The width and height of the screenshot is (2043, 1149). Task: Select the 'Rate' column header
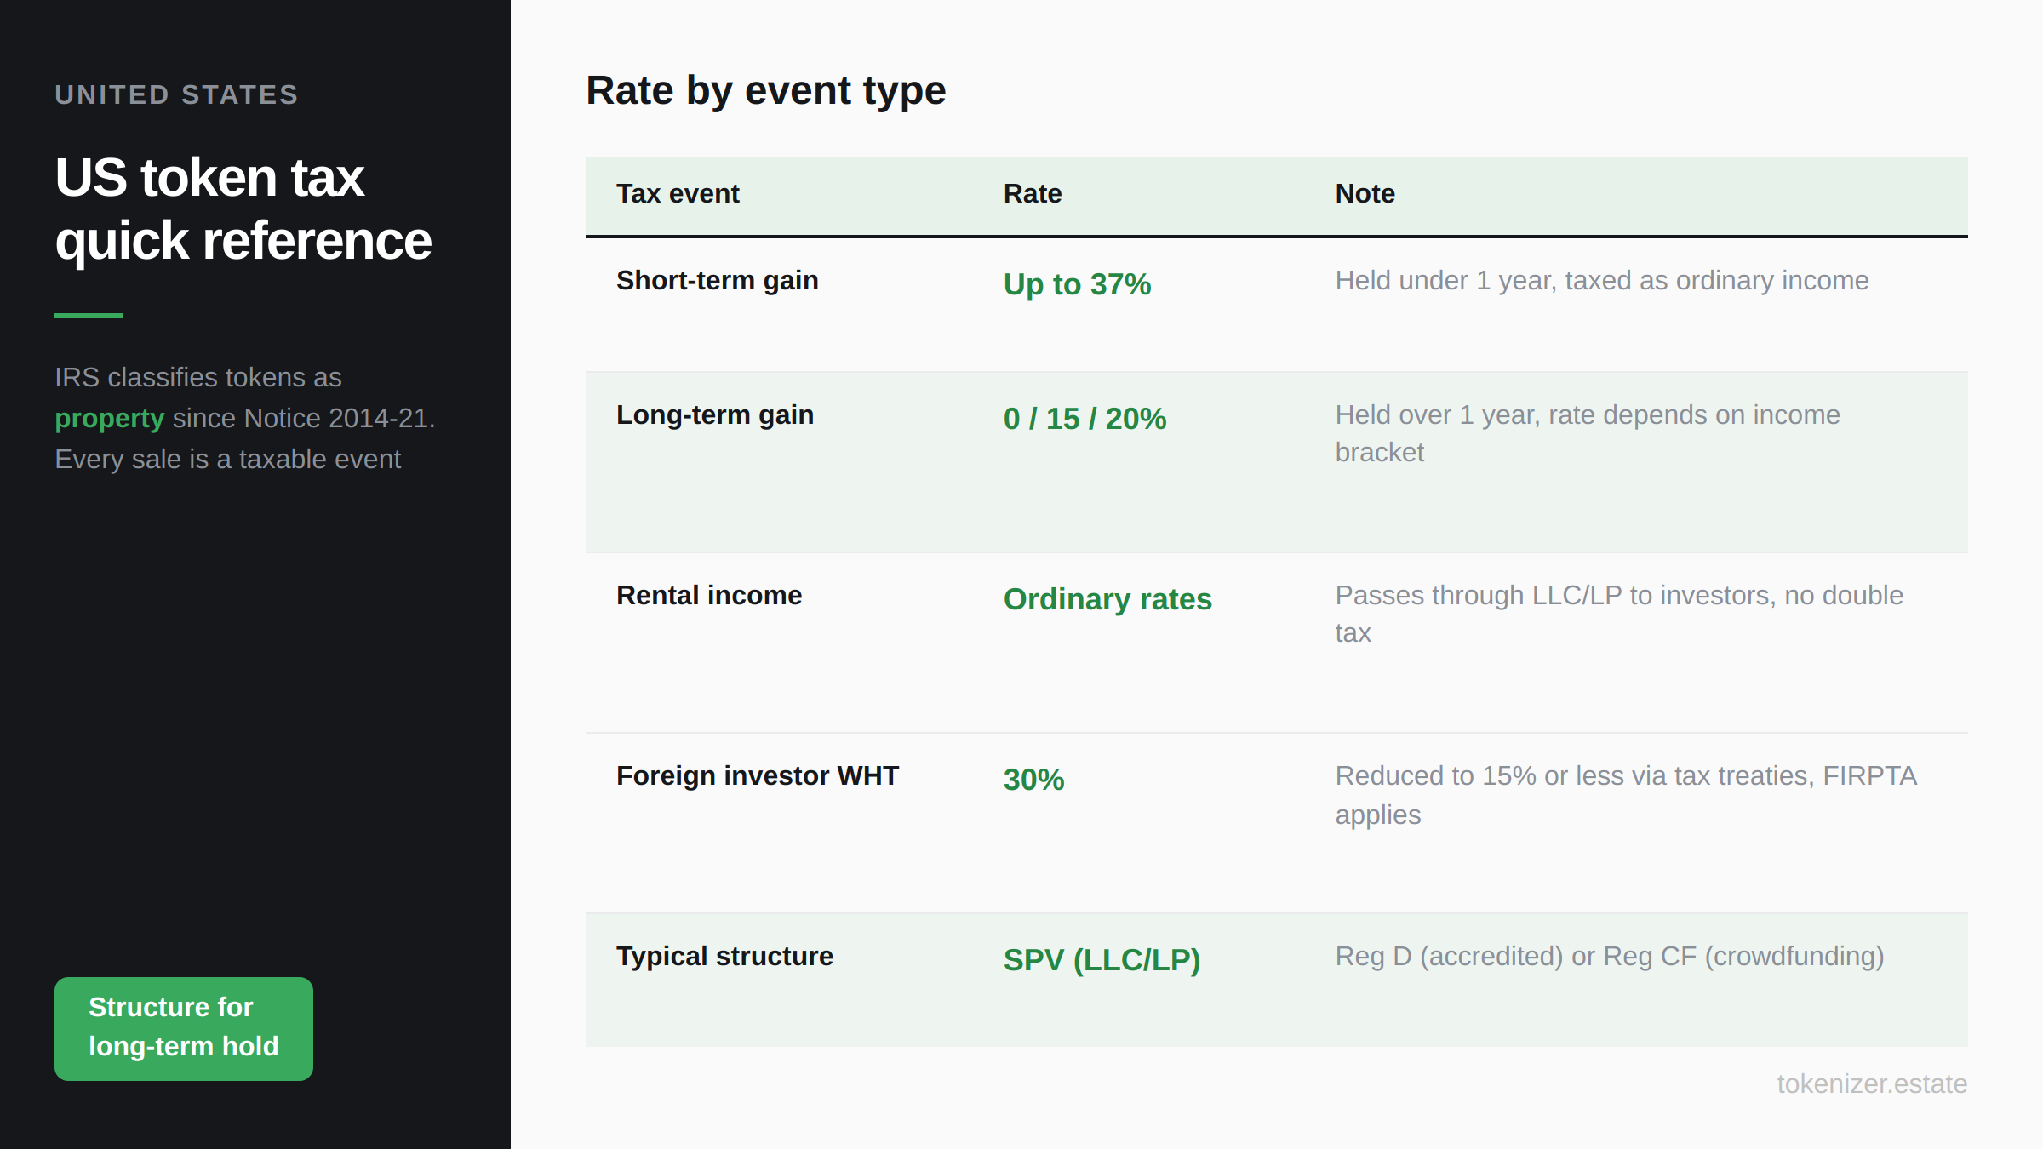click(x=1032, y=194)
